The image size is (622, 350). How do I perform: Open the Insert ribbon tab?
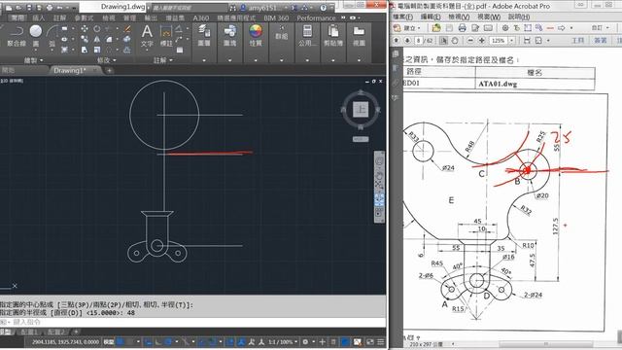pyautogui.click(x=39, y=17)
